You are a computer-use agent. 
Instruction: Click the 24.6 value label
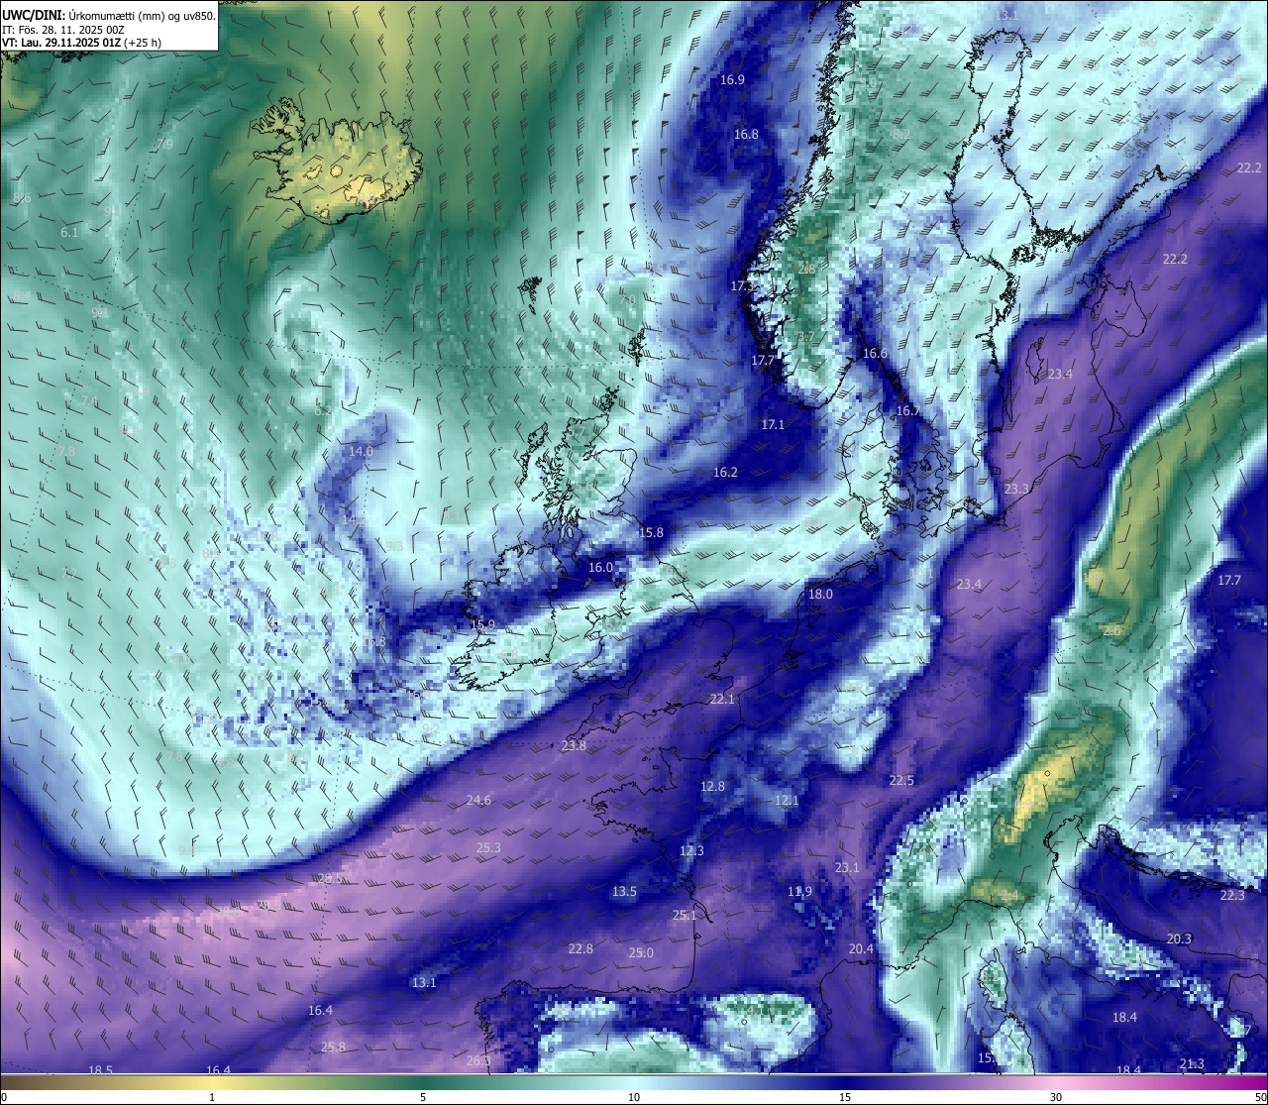point(478,801)
